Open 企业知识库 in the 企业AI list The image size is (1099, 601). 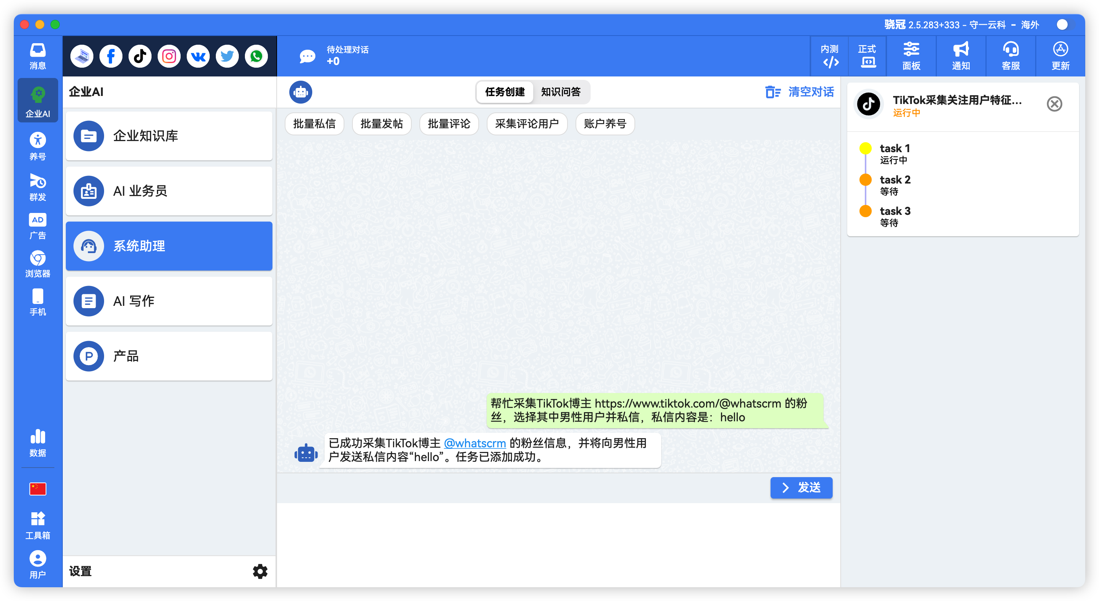pos(169,136)
